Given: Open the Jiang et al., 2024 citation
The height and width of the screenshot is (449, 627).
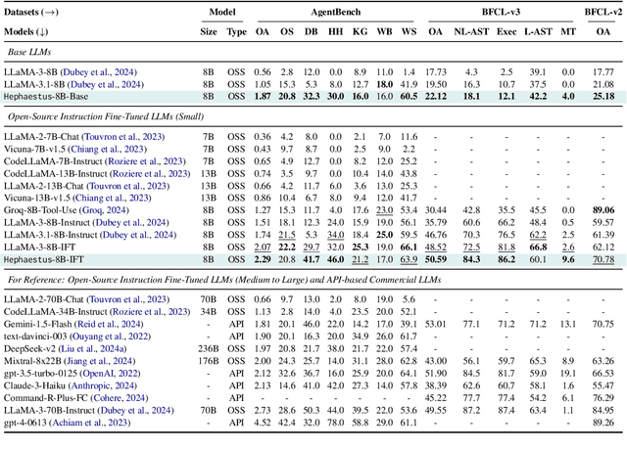Looking at the screenshot, I should click(x=100, y=361).
